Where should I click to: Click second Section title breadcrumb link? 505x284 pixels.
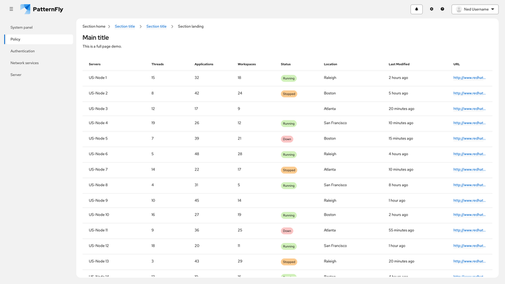(156, 27)
